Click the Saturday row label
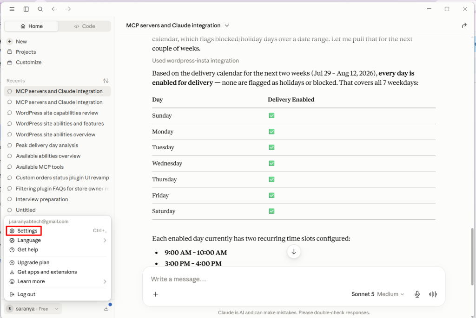 164,211
